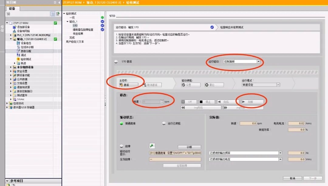328x186 pixels.
Task: Click the 取消 cancel button
Action: [x=292, y=178]
